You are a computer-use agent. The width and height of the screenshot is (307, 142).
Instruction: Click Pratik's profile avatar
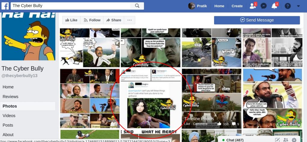tap(192, 6)
